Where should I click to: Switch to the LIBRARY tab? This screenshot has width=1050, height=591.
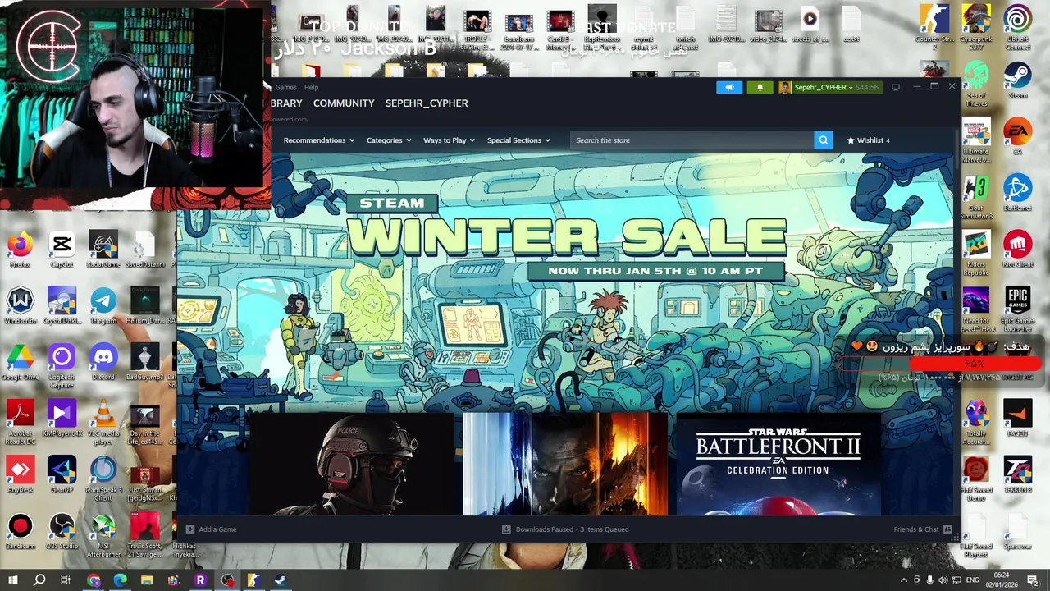(x=286, y=103)
